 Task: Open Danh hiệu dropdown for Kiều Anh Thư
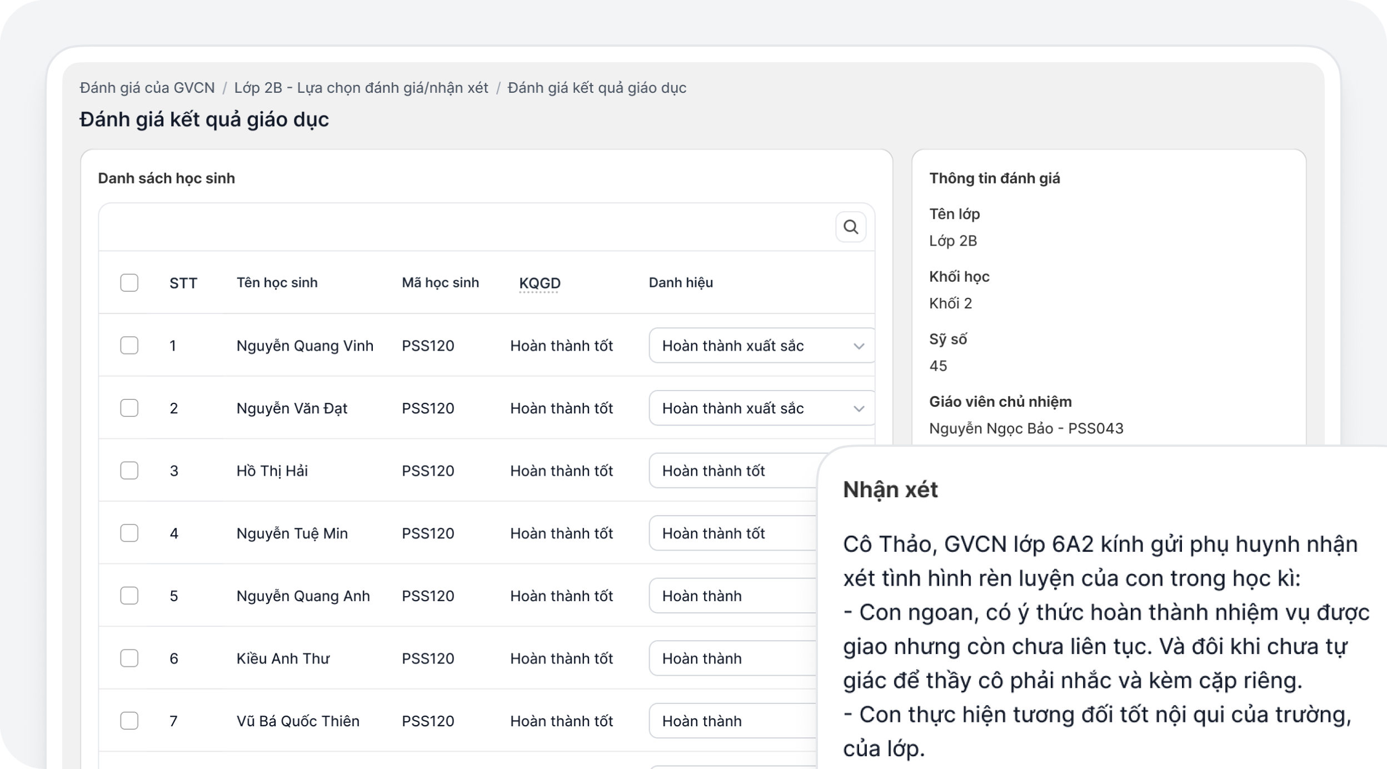[733, 658]
